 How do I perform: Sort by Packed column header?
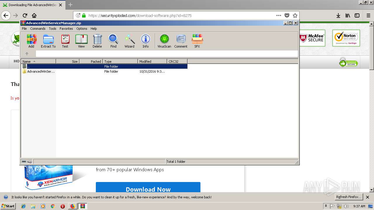pyautogui.click(x=91, y=61)
